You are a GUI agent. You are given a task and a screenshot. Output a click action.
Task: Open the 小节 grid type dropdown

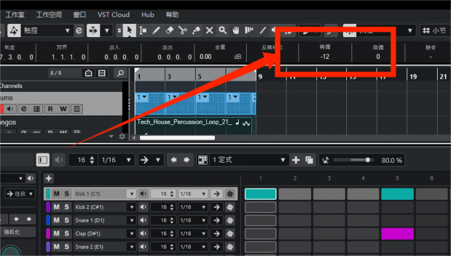click(434, 30)
